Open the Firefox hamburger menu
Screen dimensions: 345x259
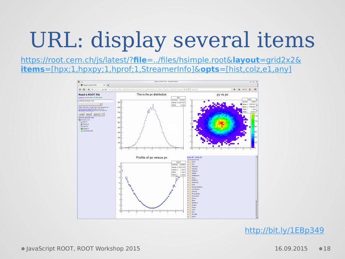pos(255,89)
